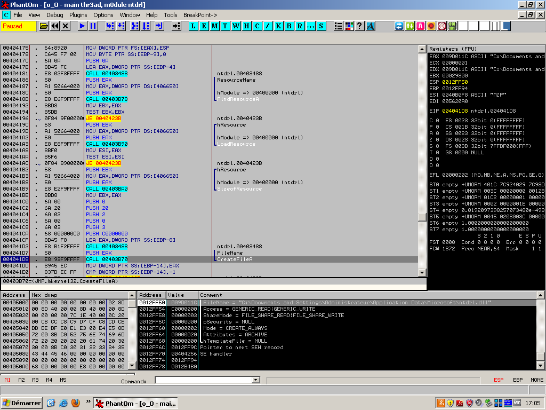Click the green up-down arrows plugin icon

click(x=410, y=26)
